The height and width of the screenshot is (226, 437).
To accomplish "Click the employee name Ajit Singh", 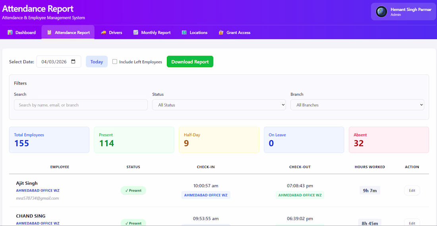I will pos(27,183).
